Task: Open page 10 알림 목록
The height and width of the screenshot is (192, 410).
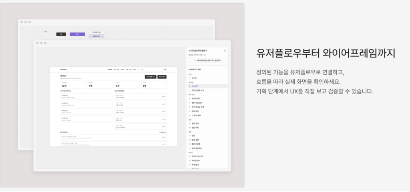Action: pyautogui.click(x=208, y=128)
